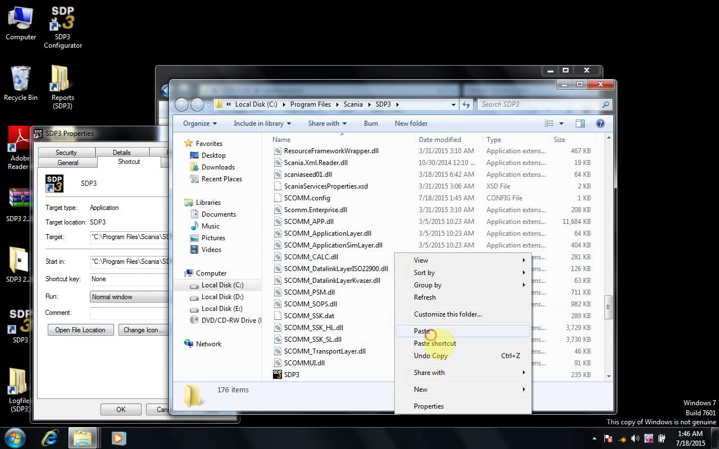The width and height of the screenshot is (719, 449).
Task: Expand the Group by submenu
Action: 463,285
